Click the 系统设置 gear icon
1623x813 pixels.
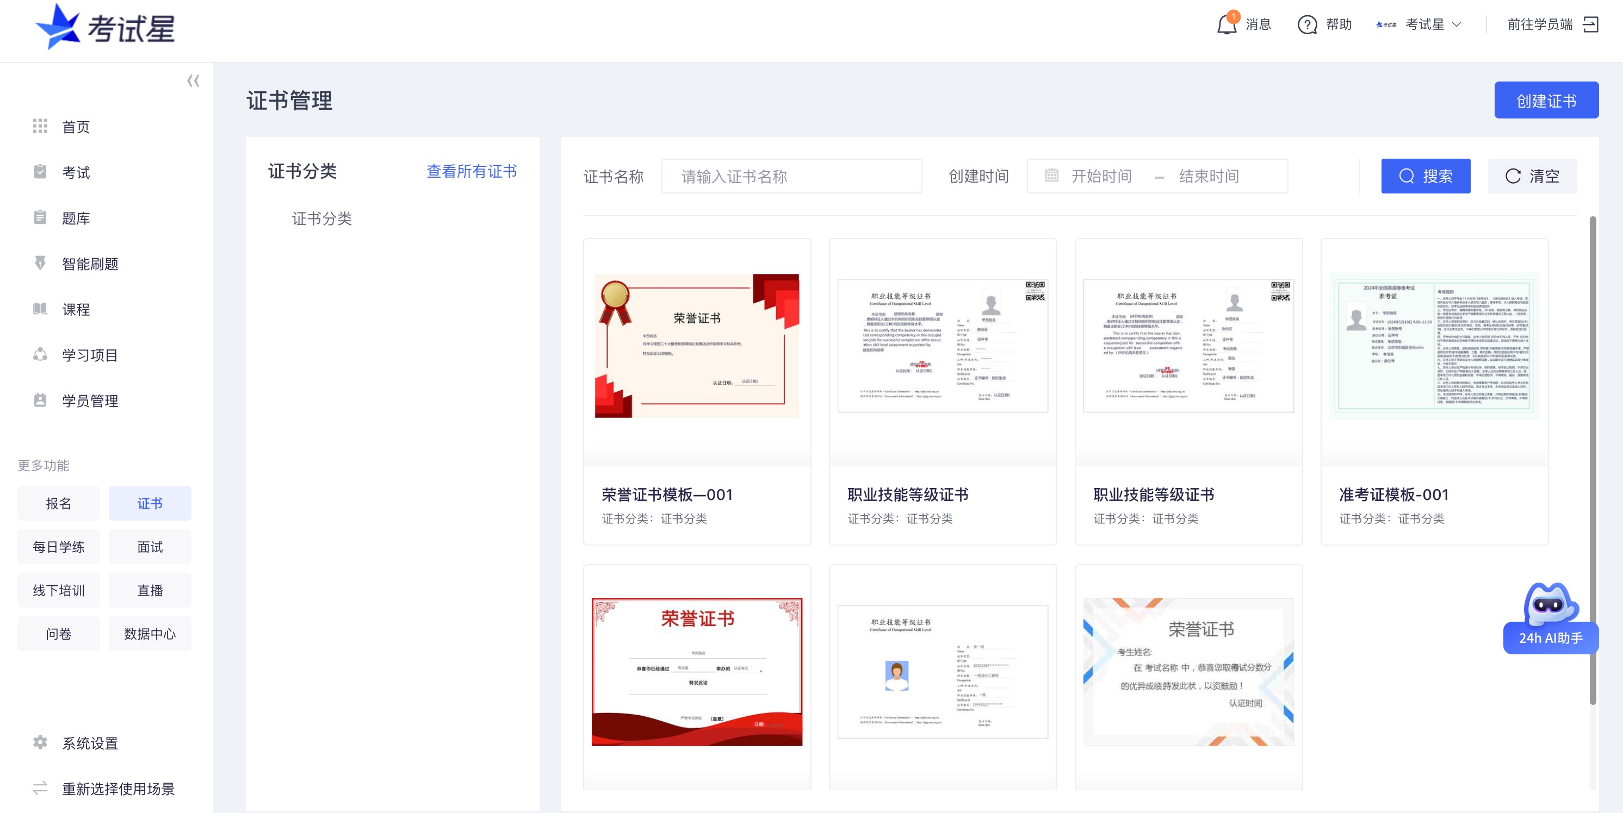pos(40,742)
